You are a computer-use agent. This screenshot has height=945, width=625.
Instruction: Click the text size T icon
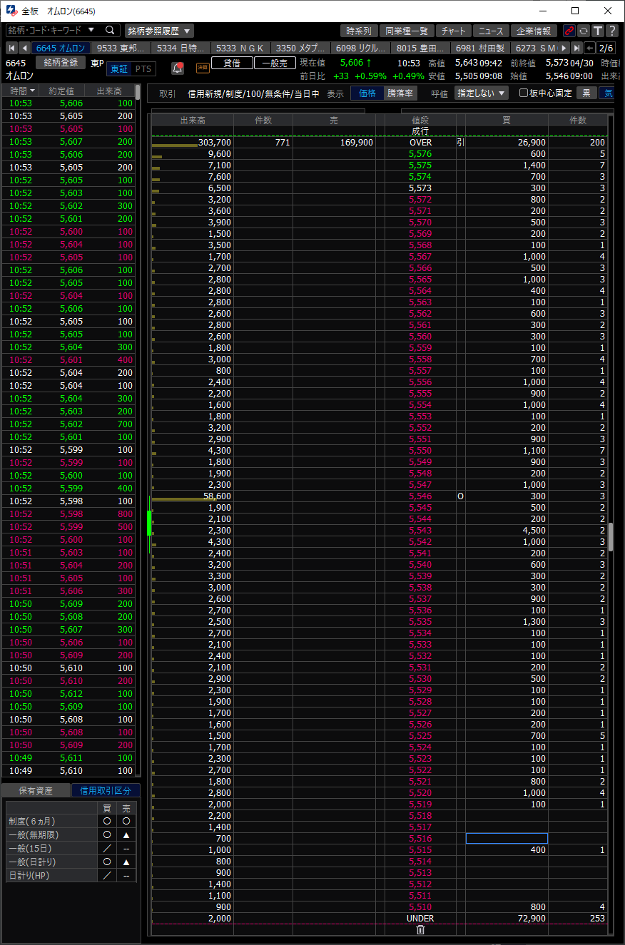coord(598,31)
